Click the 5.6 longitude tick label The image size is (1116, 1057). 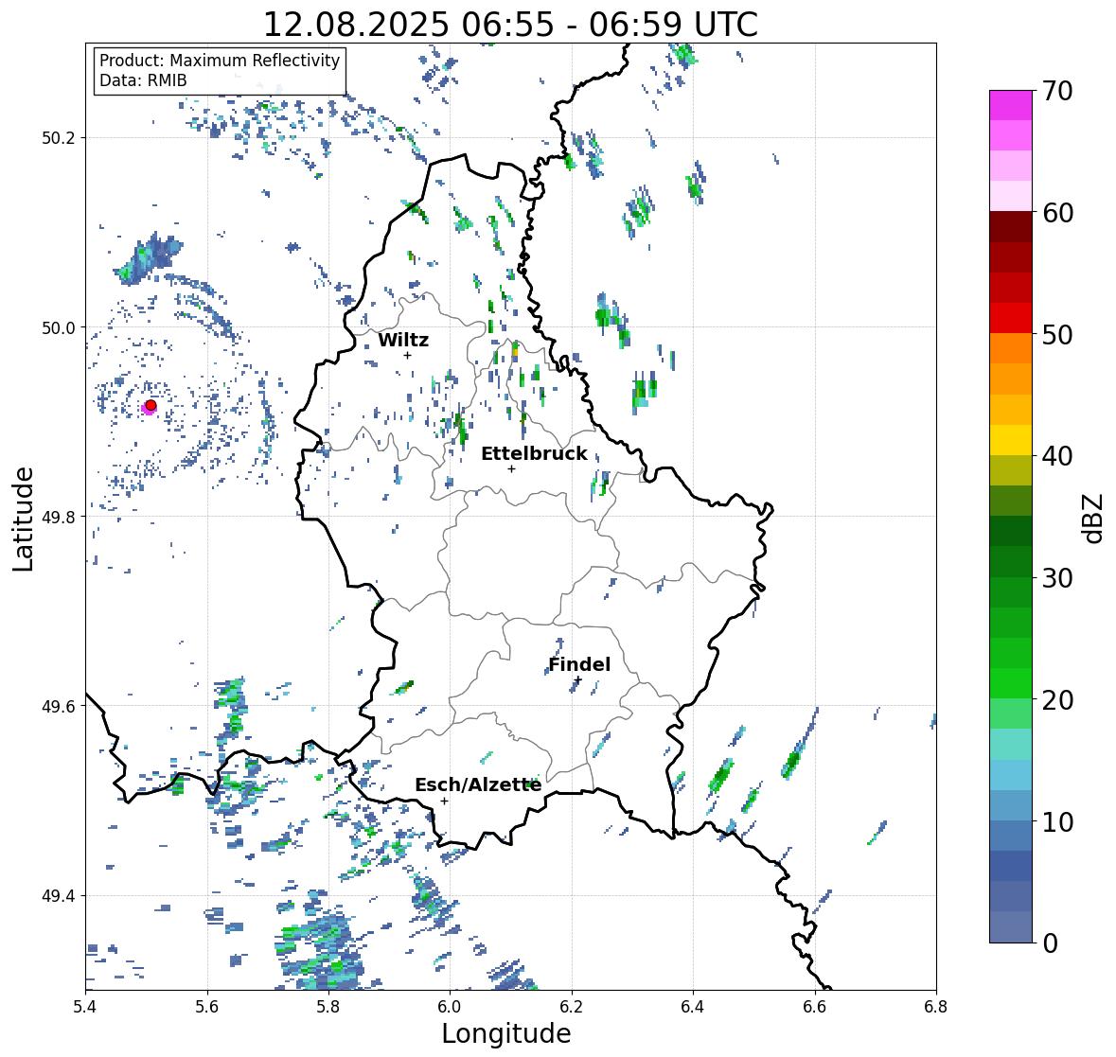pyautogui.click(x=207, y=1006)
